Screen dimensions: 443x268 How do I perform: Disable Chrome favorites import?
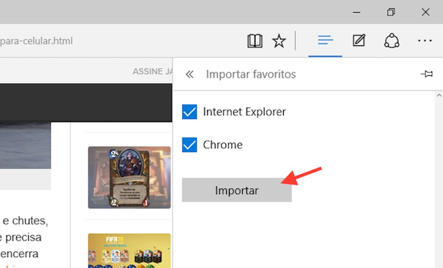pyautogui.click(x=190, y=144)
